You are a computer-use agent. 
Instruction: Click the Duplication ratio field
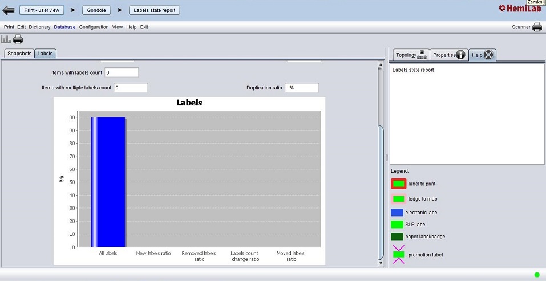click(302, 88)
